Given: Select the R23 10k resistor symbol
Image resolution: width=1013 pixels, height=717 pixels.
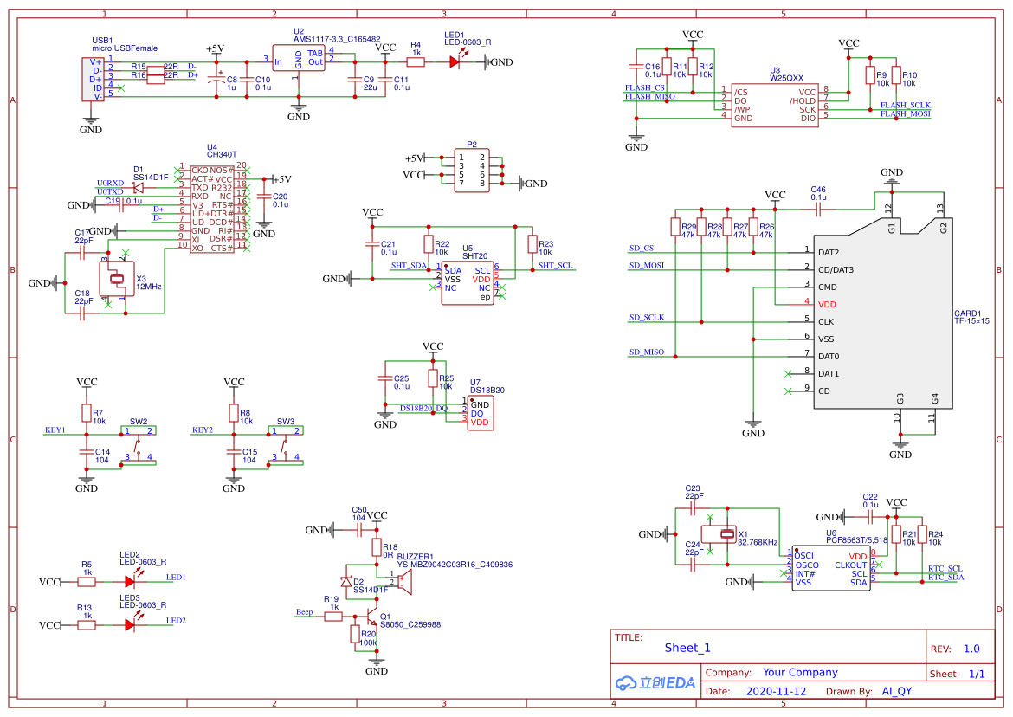Looking at the screenshot, I should coord(532,244).
